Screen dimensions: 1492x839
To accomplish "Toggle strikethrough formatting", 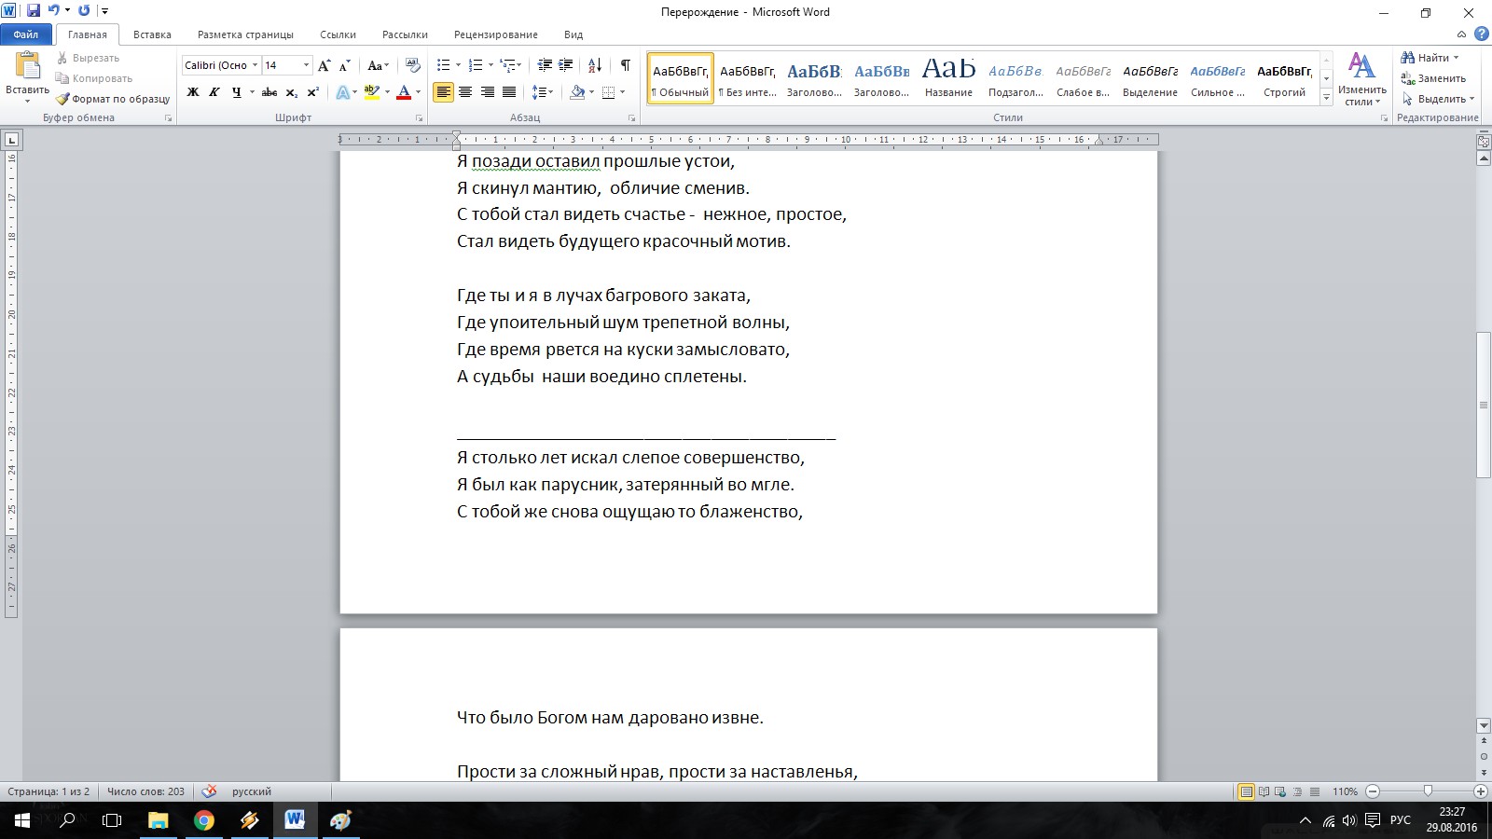I will pos(269,92).
